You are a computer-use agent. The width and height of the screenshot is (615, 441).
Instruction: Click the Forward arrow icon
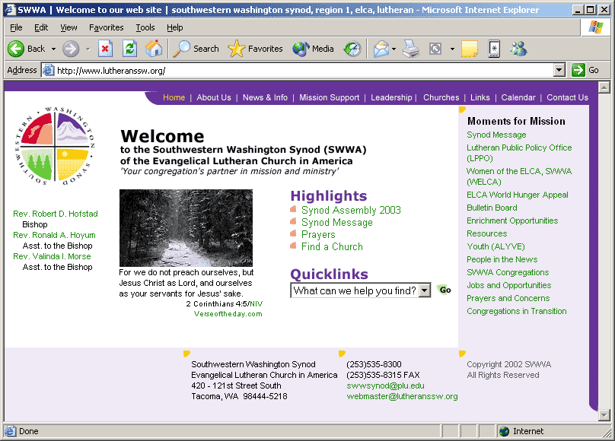[x=71, y=49]
